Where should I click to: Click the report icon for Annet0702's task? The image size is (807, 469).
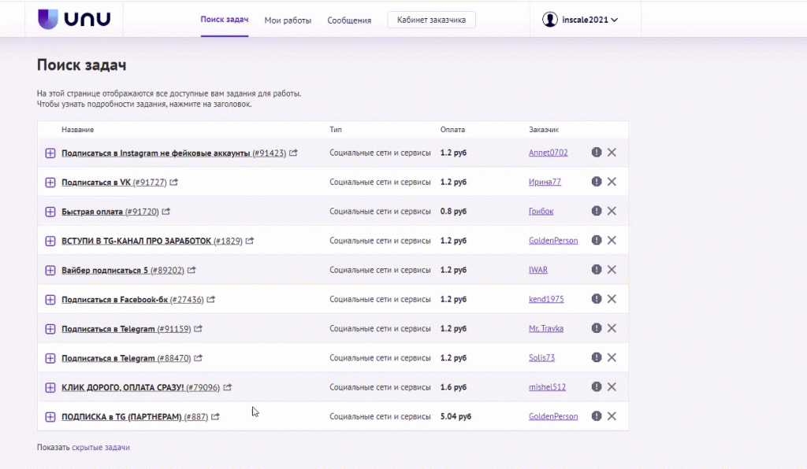tap(597, 153)
